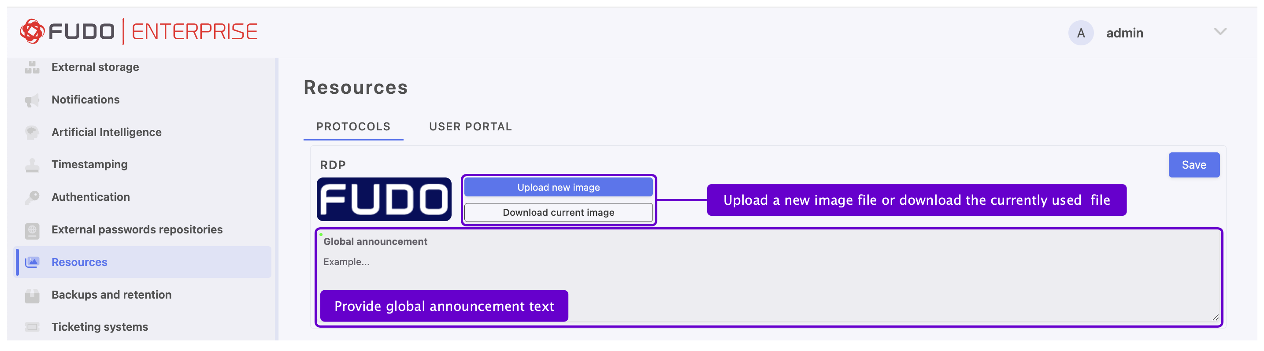Click the Timestamping stamp icon
Screen dimensions: 1264x351
[32, 165]
